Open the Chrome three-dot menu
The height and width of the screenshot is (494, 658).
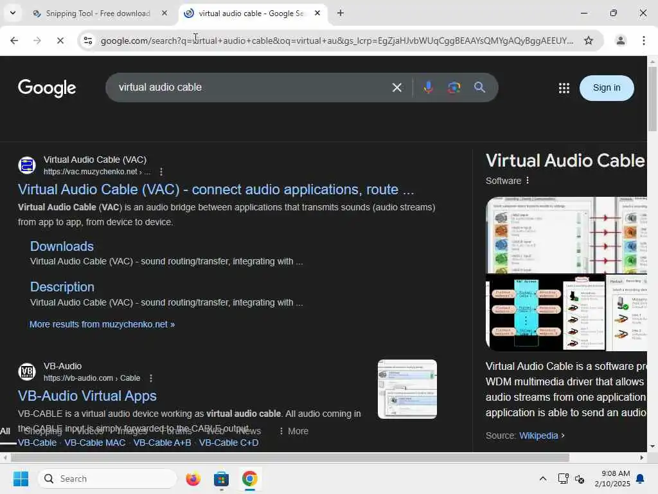pos(644,41)
